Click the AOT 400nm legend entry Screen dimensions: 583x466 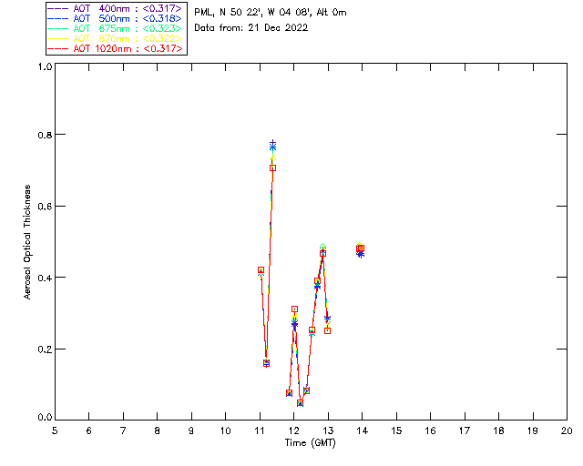click(x=116, y=8)
